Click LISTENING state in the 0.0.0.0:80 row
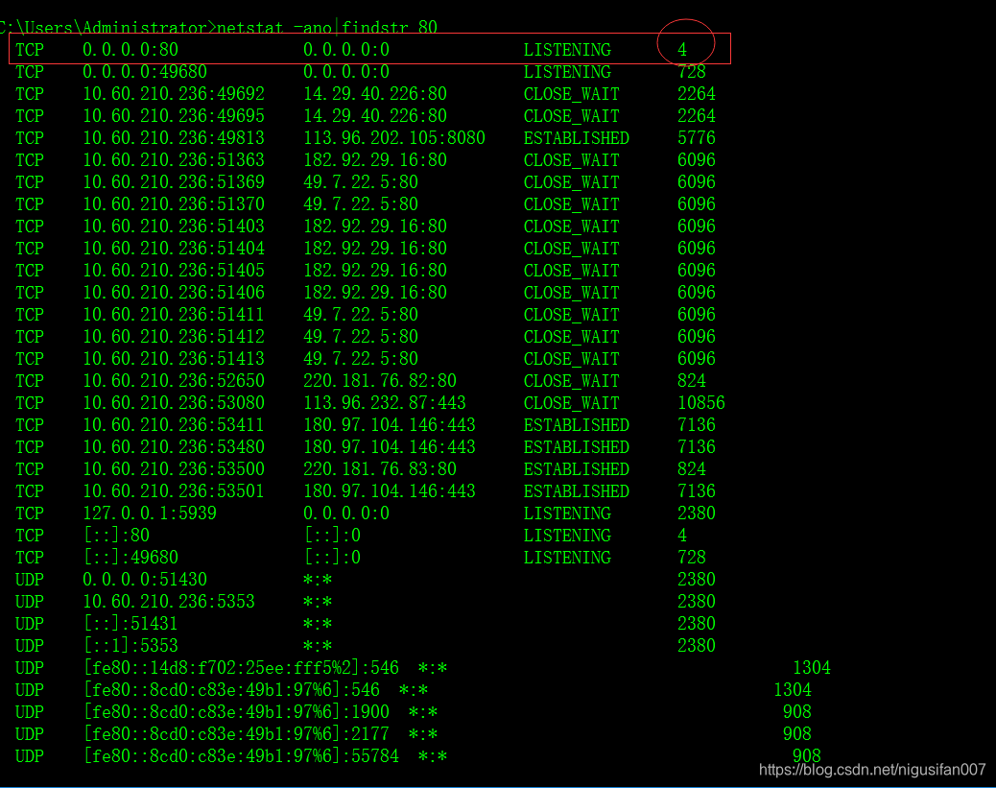The width and height of the screenshot is (996, 788). tap(567, 50)
